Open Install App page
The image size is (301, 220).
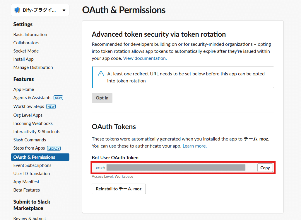click(23, 59)
